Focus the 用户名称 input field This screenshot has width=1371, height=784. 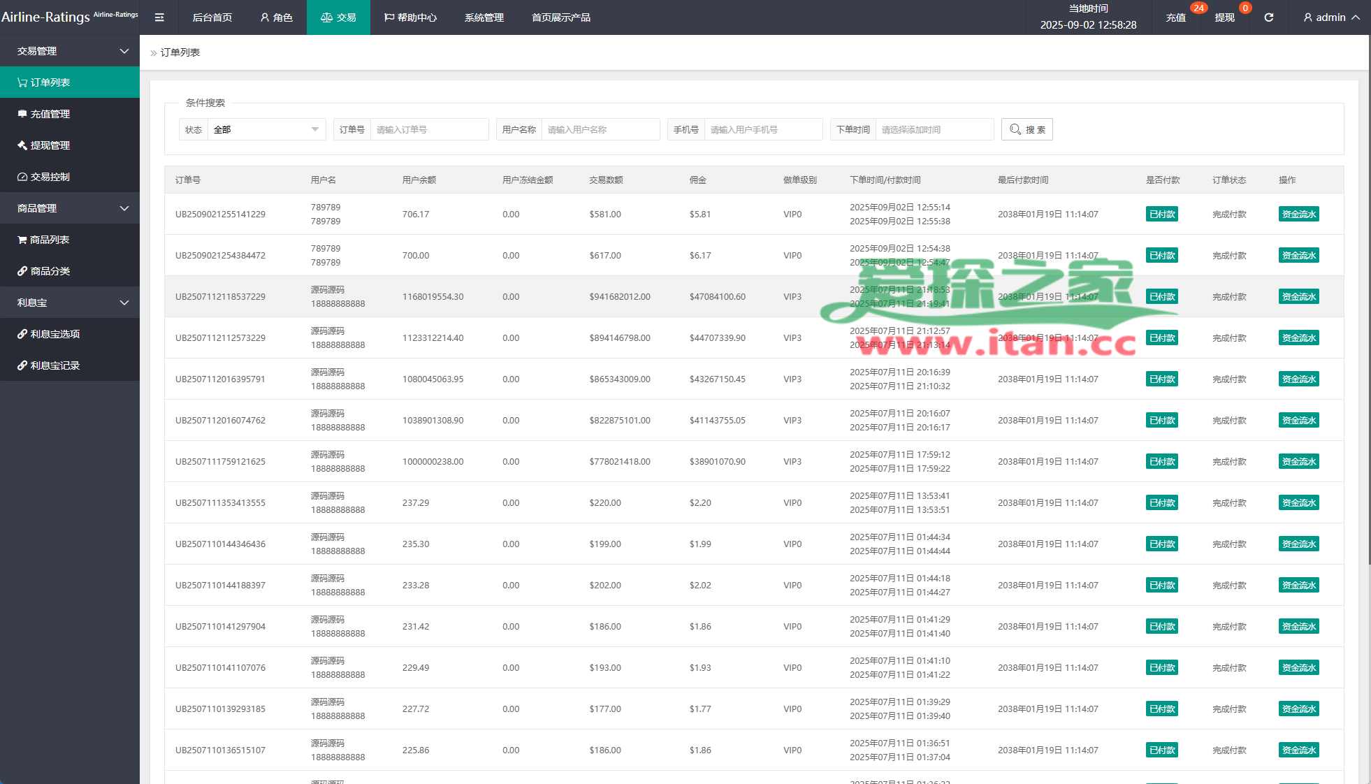[600, 129]
